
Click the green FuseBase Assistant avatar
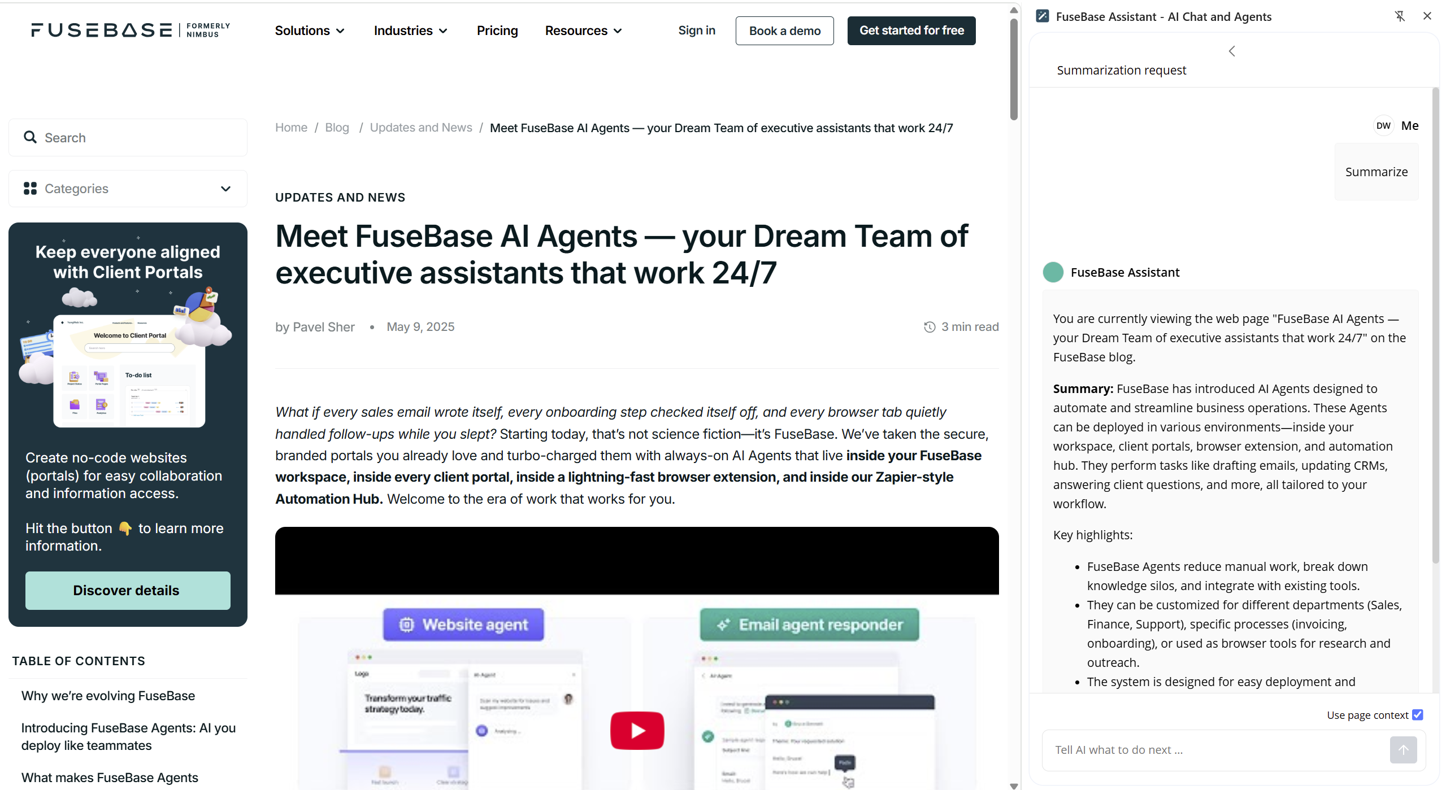(1053, 272)
